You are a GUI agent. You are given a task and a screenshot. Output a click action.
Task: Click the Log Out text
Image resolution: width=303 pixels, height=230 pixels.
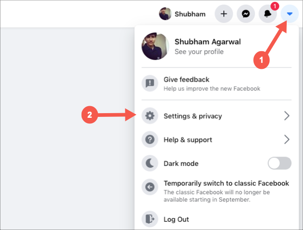(176, 219)
